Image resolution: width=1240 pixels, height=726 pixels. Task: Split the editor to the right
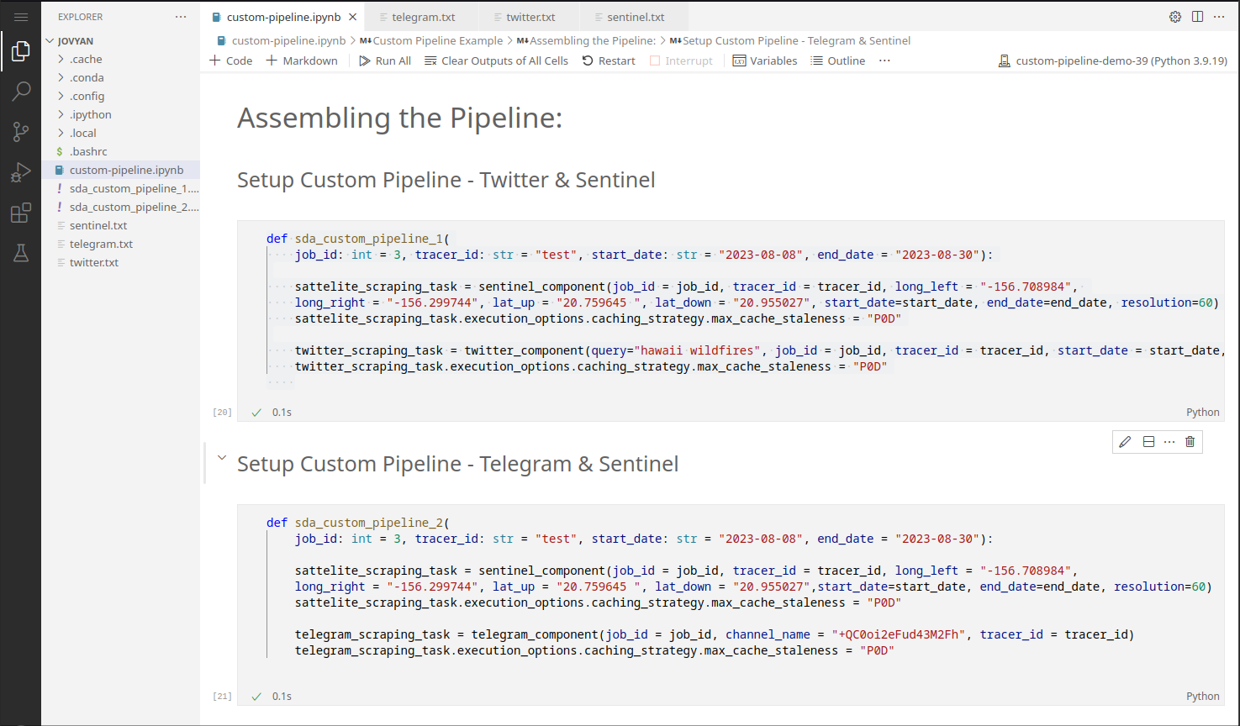1197,17
